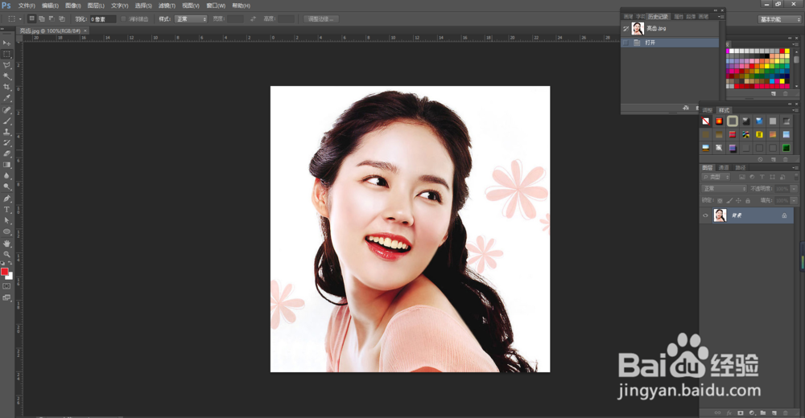The width and height of the screenshot is (805, 418).
Task: Open the 窗口(W) menu
Action: click(x=216, y=6)
